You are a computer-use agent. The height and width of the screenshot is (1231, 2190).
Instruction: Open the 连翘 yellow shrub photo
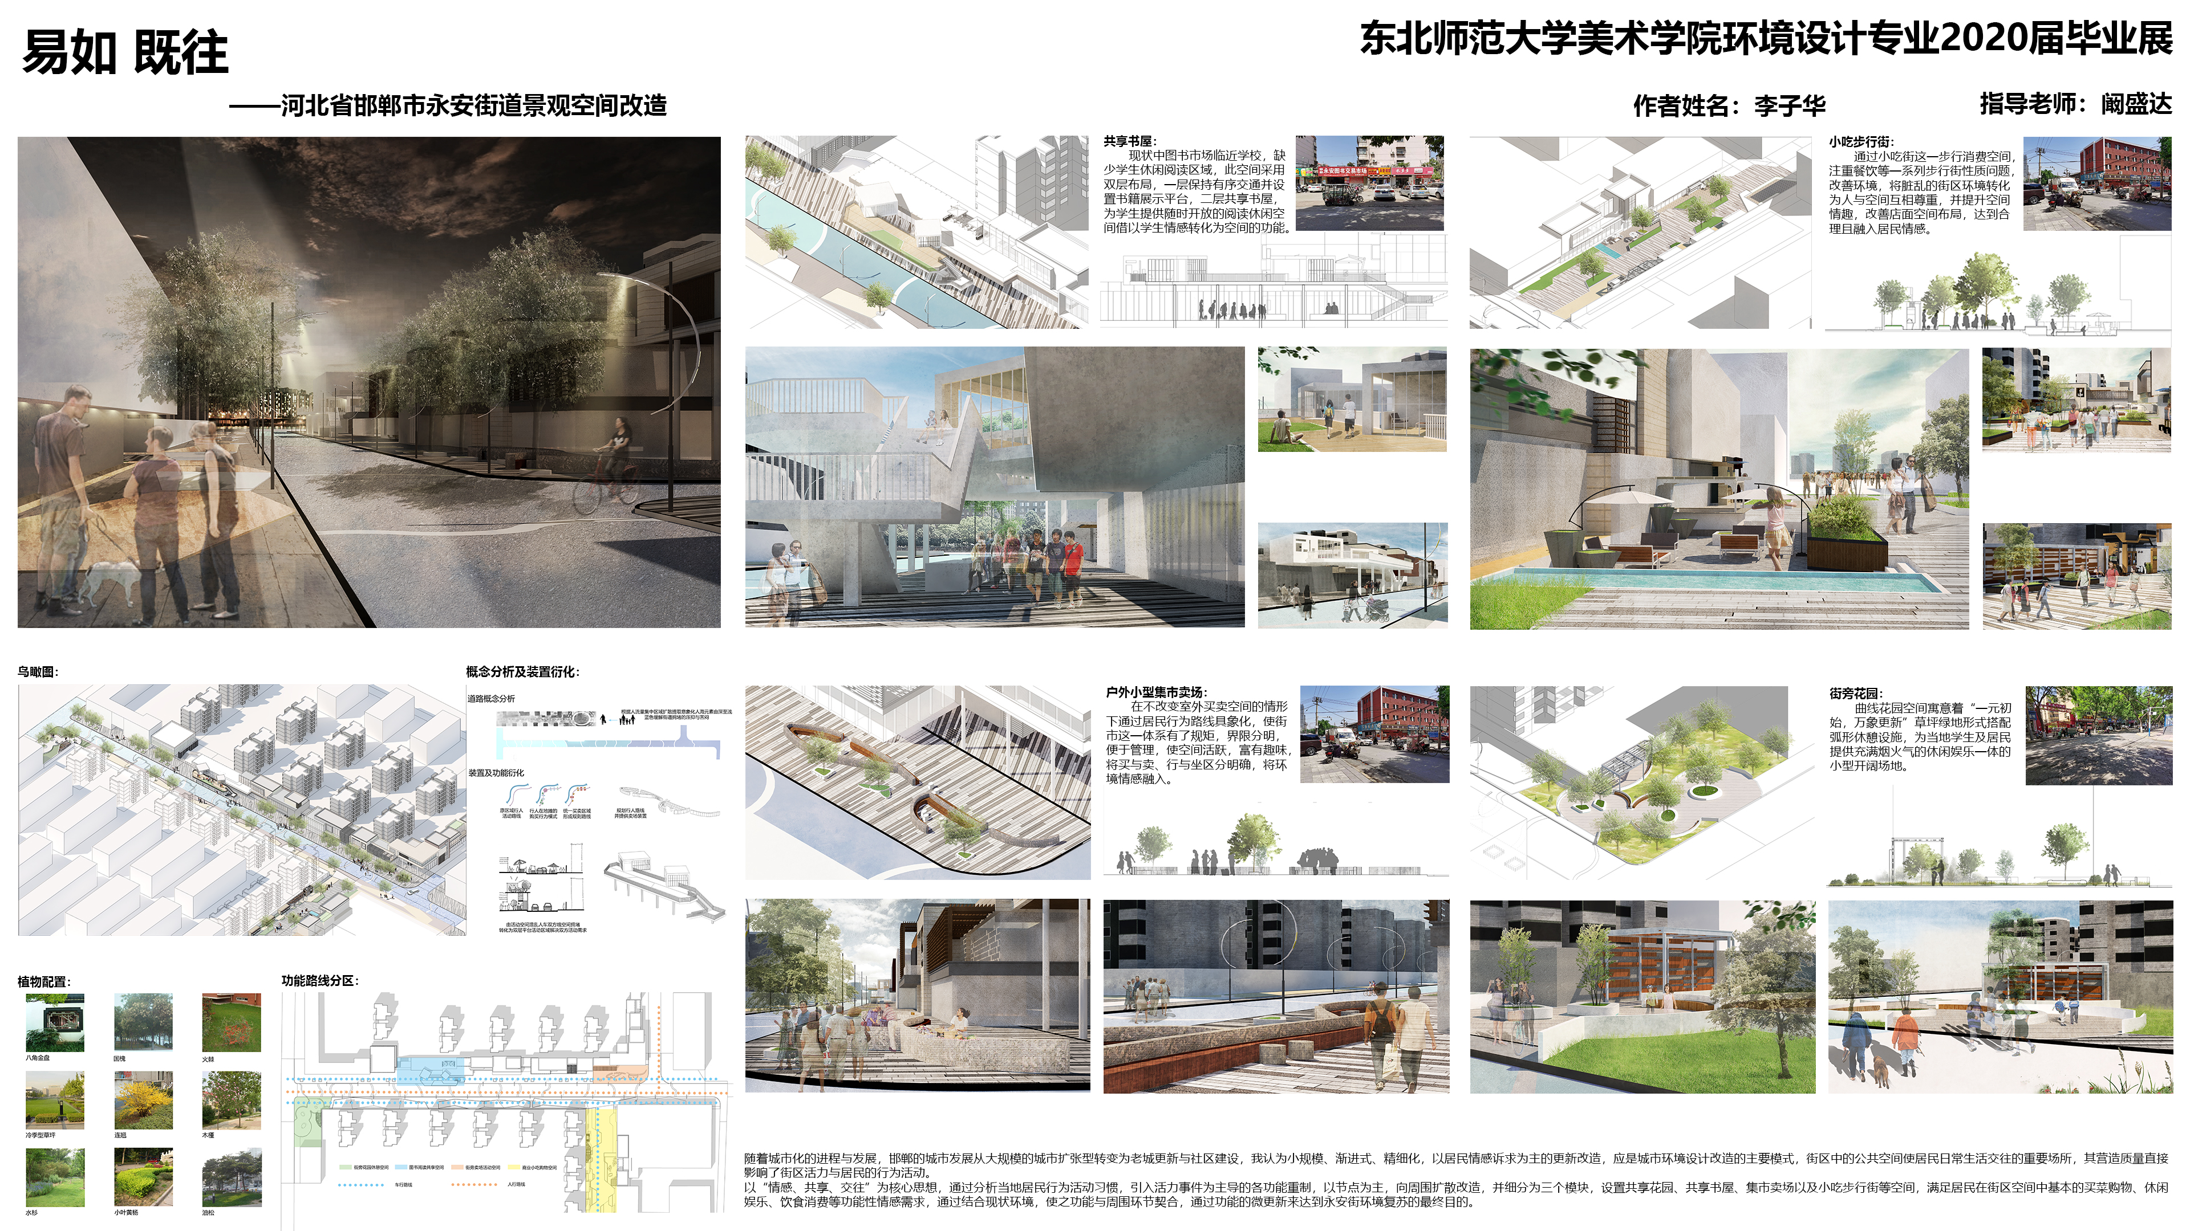(x=144, y=1100)
